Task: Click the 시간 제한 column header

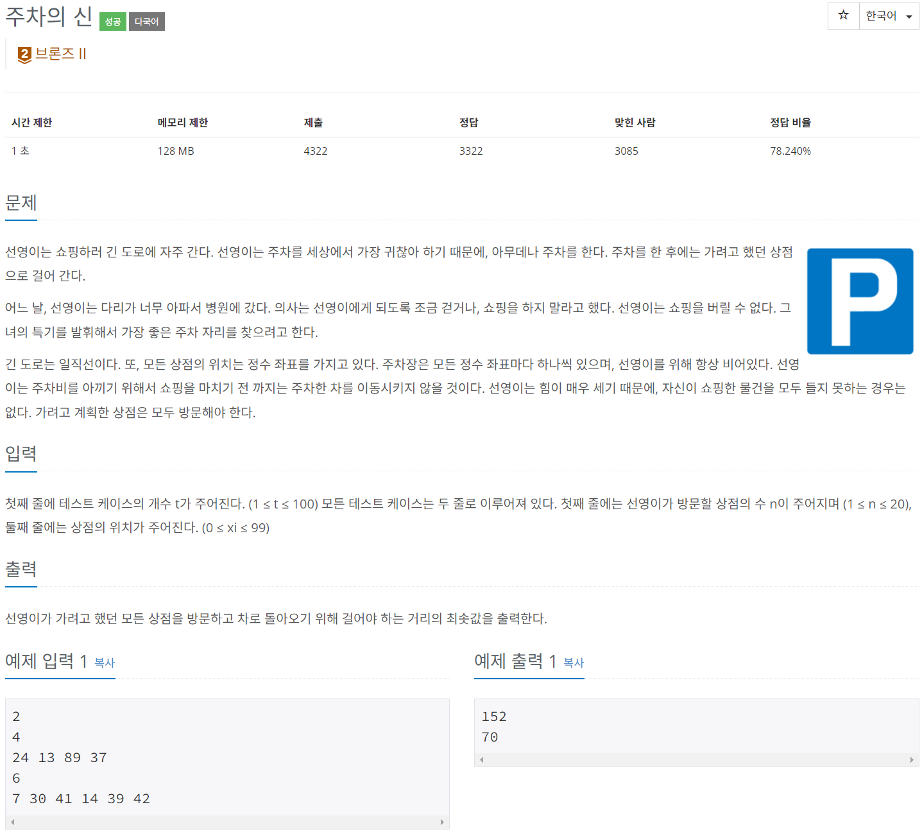Action: pos(32,123)
